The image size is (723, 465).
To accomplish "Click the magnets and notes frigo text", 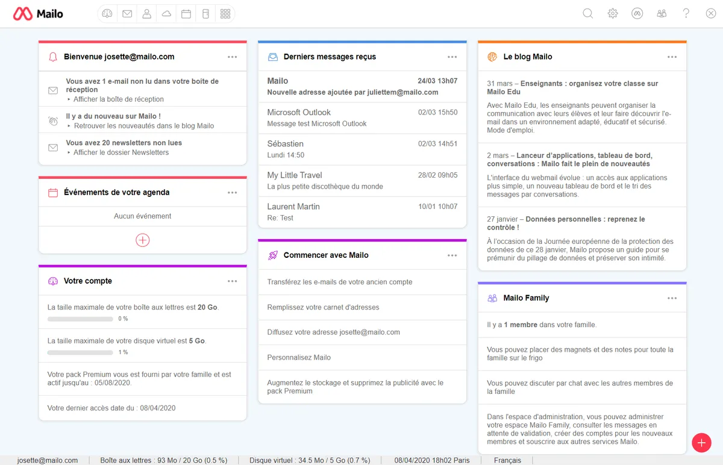I will pyautogui.click(x=580, y=354).
